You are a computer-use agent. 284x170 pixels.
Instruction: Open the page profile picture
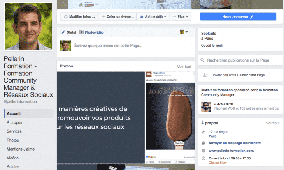pos(29,27)
